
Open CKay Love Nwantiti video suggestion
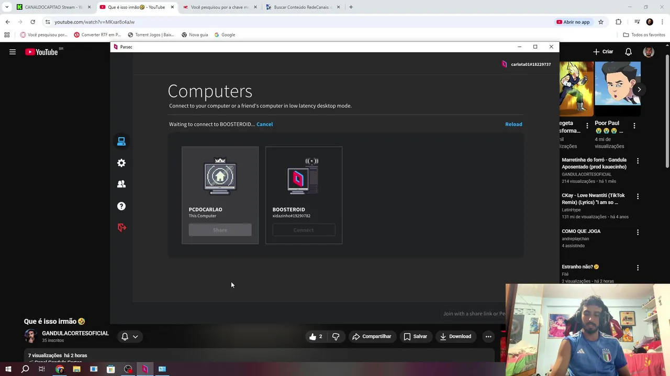point(593,199)
